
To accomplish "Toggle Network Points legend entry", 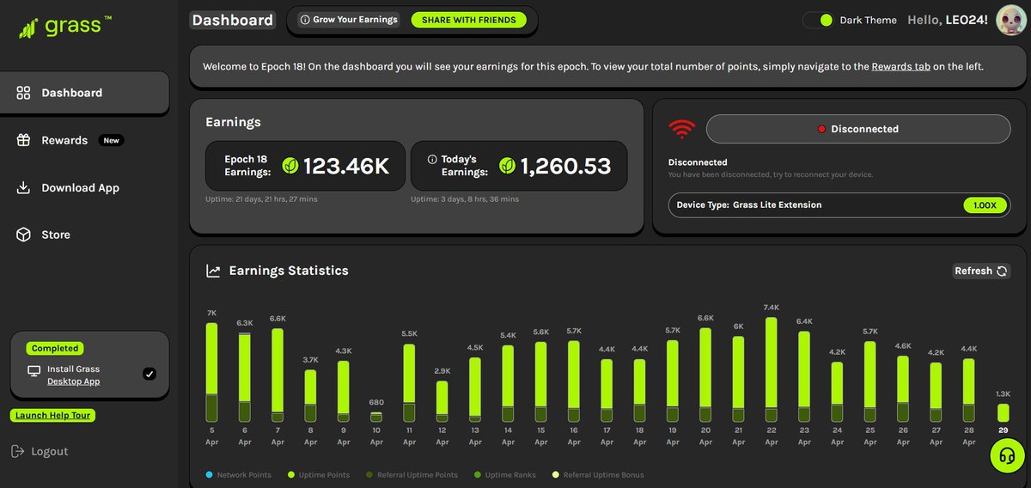I will pyautogui.click(x=241, y=474).
